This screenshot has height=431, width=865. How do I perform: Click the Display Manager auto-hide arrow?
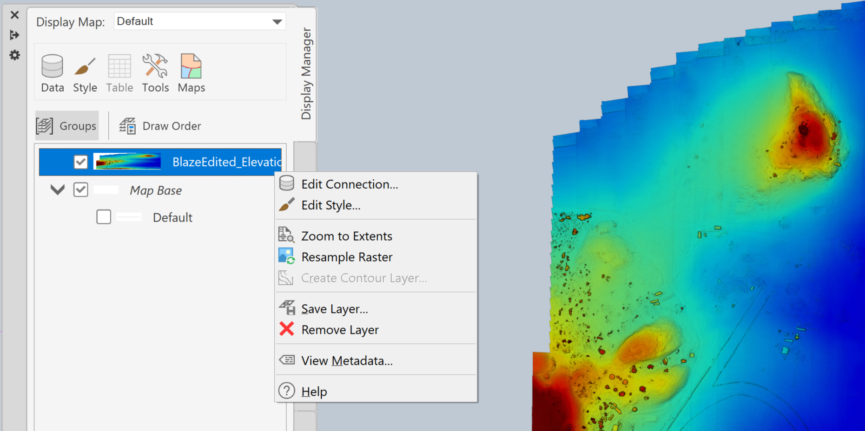point(14,35)
